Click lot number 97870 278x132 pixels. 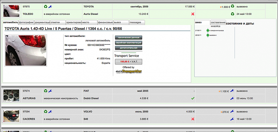[26, 7]
